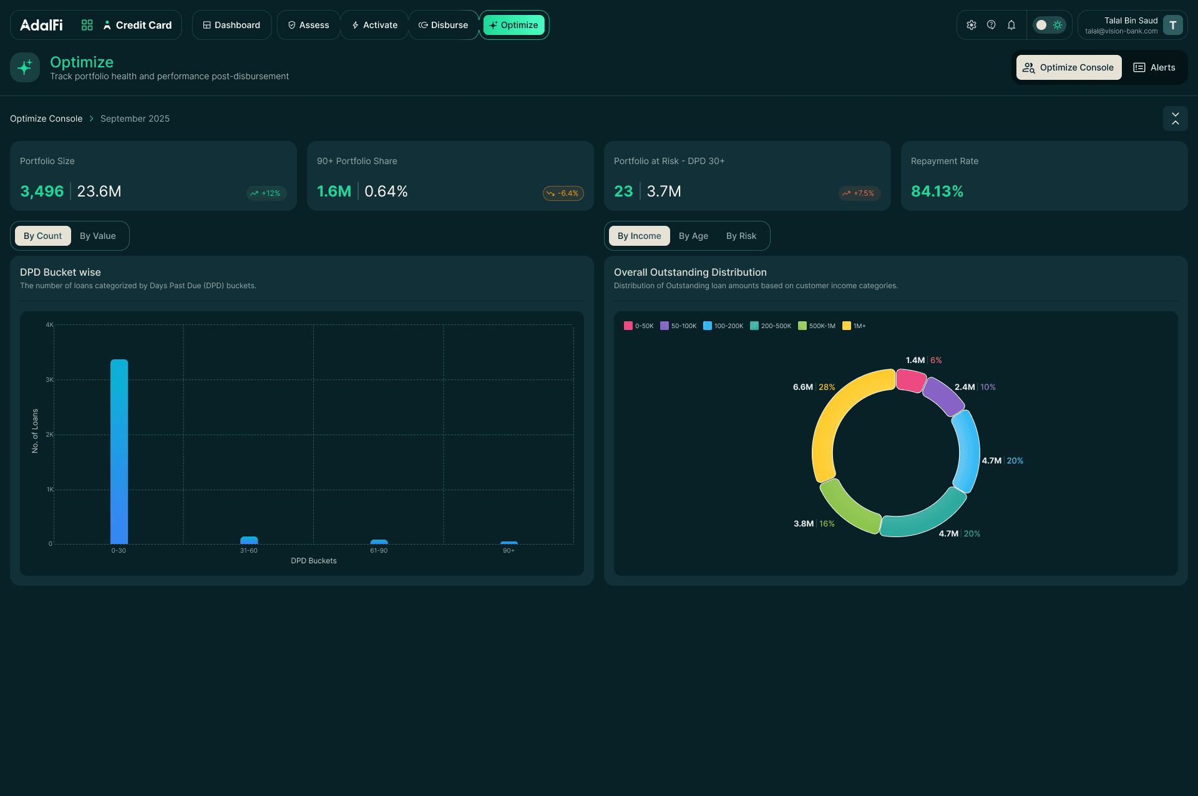Viewport: 1198px width, 796px height.
Task: Open the Talal Bin Saud profile button
Action: pyautogui.click(x=1131, y=25)
